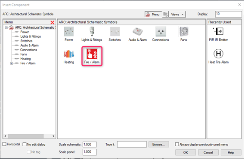Viewport: 245px width, 160px height.
Task: Insert the recently used Heat Fire Alarm symbol
Action: pyautogui.click(x=218, y=54)
